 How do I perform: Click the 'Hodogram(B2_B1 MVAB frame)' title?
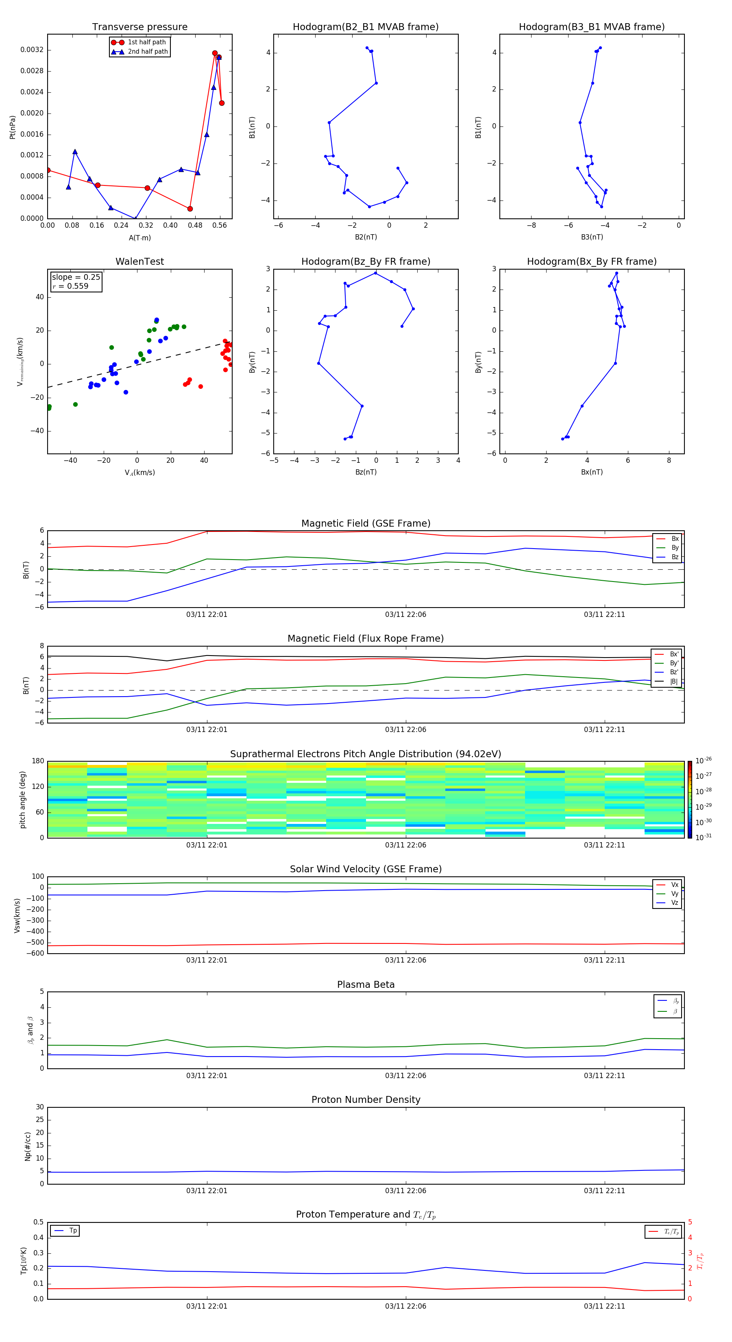point(366,27)
